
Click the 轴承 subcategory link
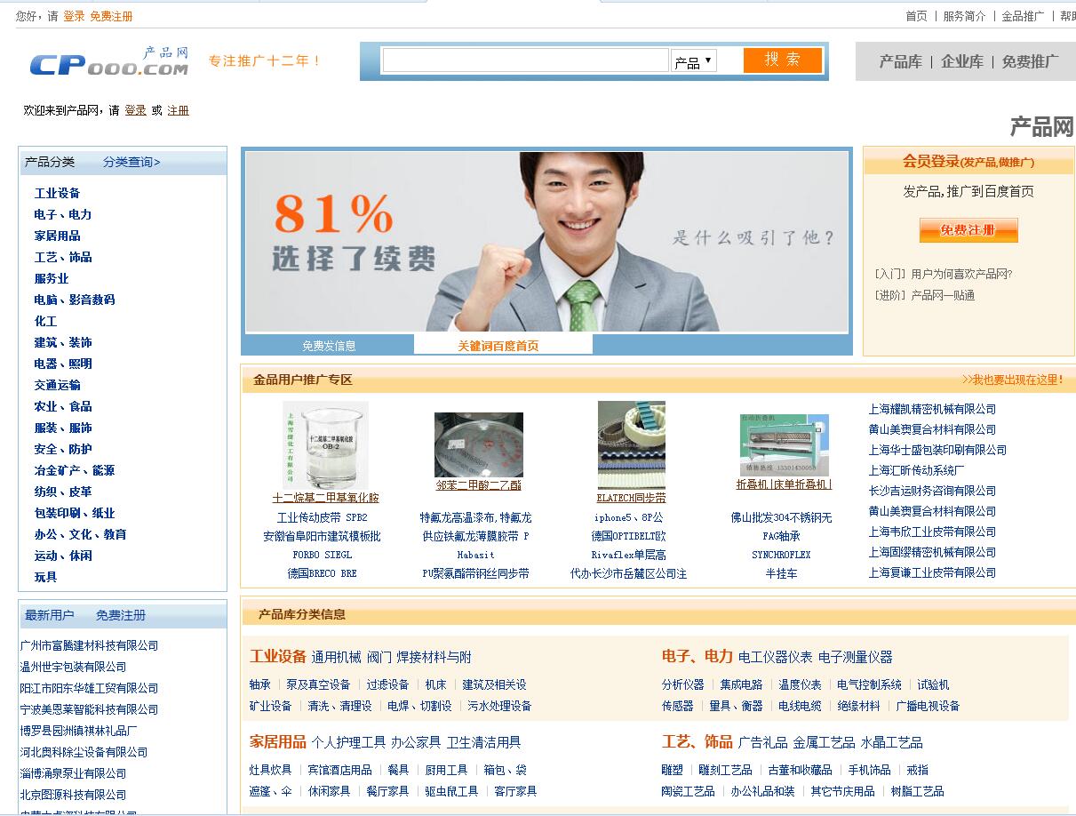click(260, 684)
